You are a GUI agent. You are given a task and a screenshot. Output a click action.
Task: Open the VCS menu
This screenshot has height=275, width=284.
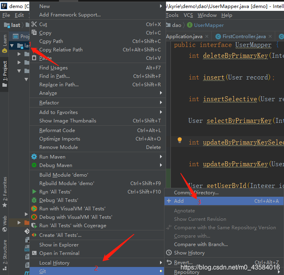[x=188, y=15]
